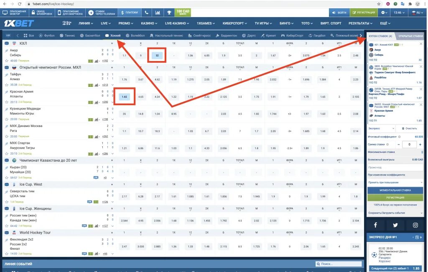Open the LIVE menu
Viewport: 428px width, 272px height.
coord(106,23)
